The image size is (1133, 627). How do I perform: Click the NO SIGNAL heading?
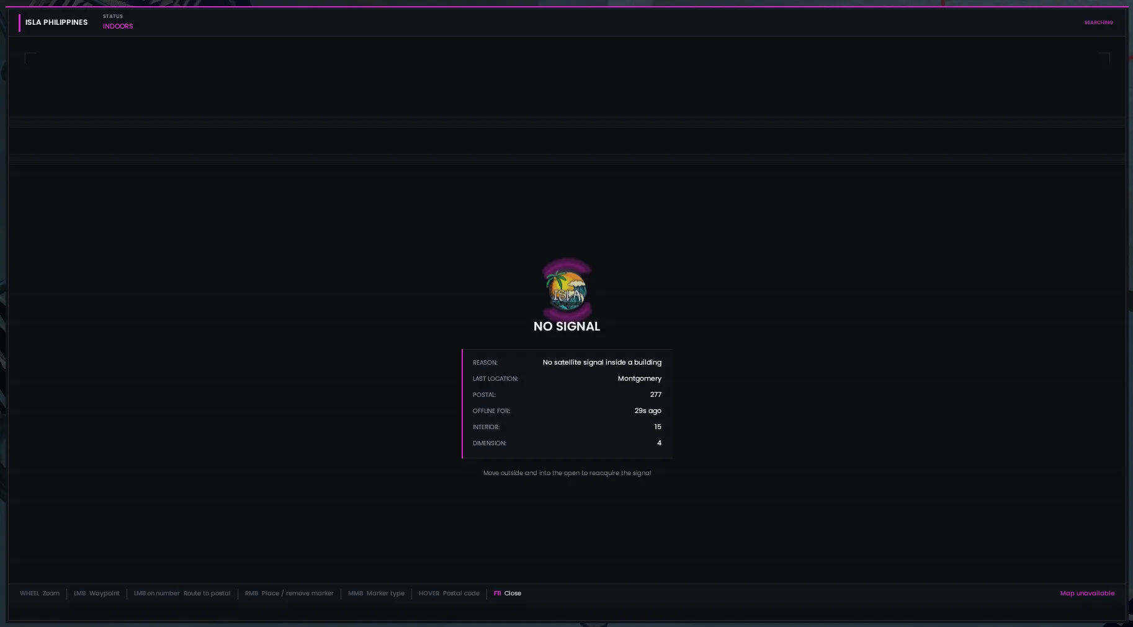566,326
